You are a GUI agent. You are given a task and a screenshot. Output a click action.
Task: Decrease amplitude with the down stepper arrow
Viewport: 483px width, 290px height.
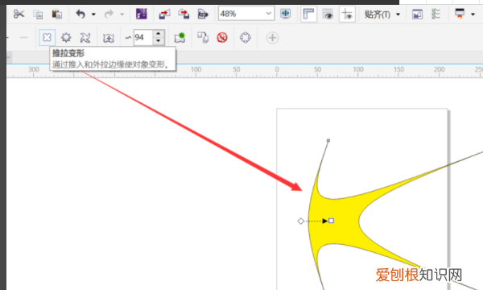point(159,41)
